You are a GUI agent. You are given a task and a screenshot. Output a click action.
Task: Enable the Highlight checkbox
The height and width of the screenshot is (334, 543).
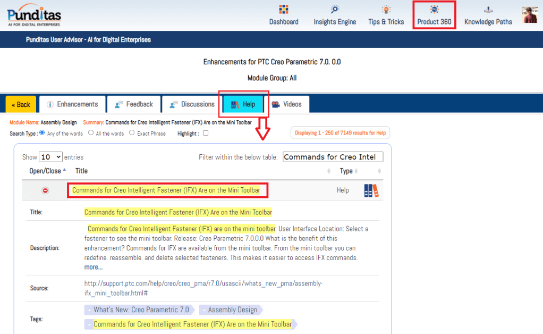point(206,133)
